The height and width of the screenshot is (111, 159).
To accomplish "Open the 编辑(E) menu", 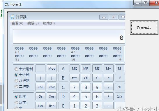I will click(33, 23).
